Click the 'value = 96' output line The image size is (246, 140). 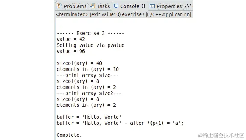[71, 51]
